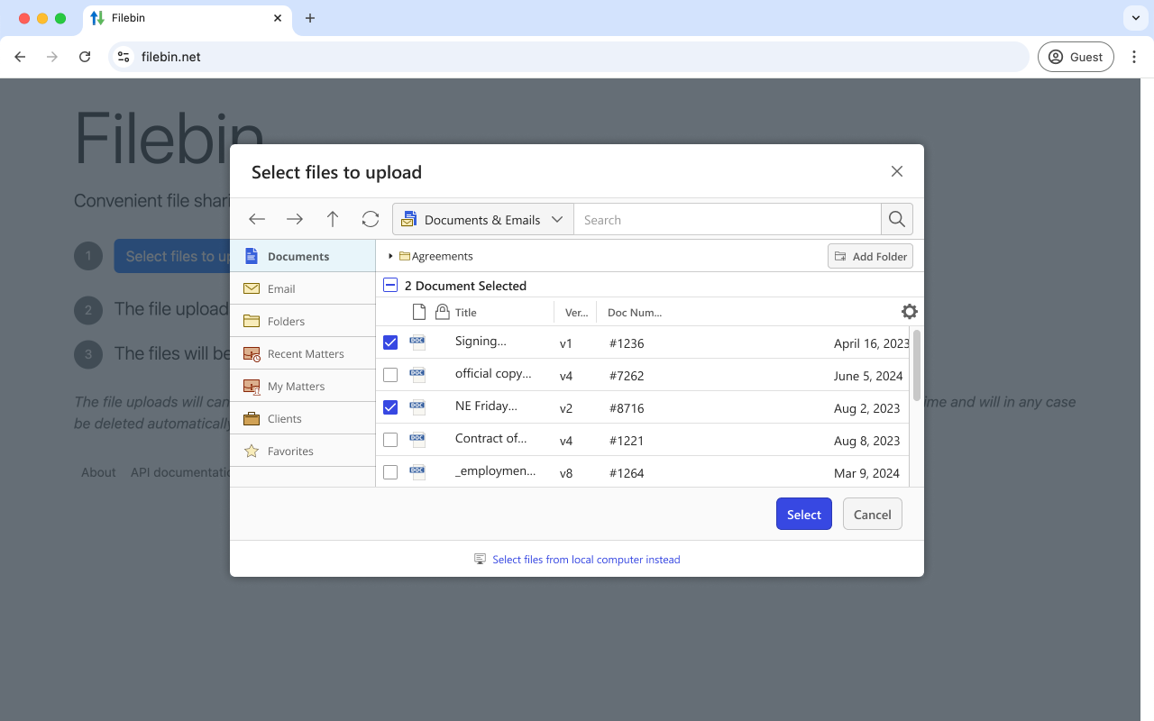Click the Filebin browser tab
1154x721 pixels.
pos(188,18)
